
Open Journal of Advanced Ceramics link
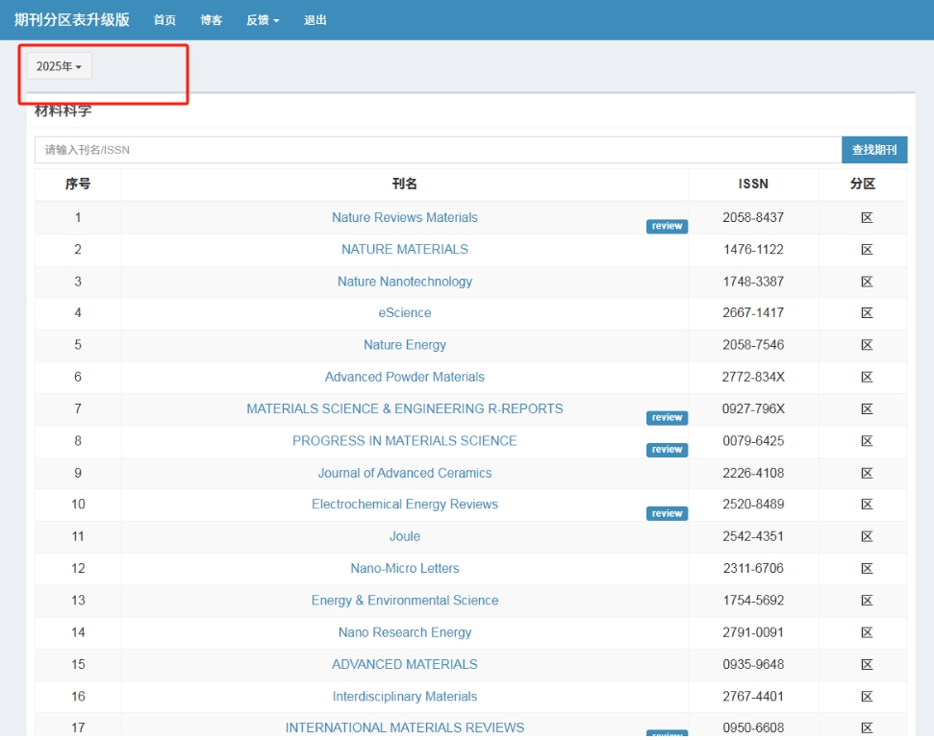click(404, 473)
